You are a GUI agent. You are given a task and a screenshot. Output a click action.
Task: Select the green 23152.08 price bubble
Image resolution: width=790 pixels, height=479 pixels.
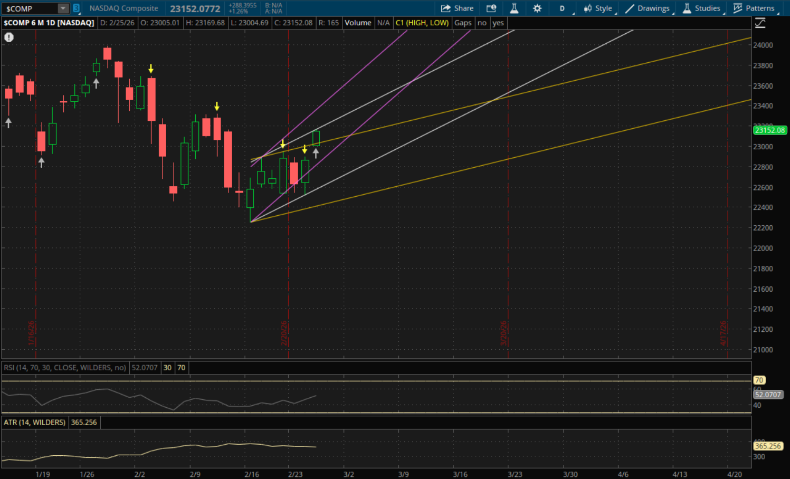[769, 130]
